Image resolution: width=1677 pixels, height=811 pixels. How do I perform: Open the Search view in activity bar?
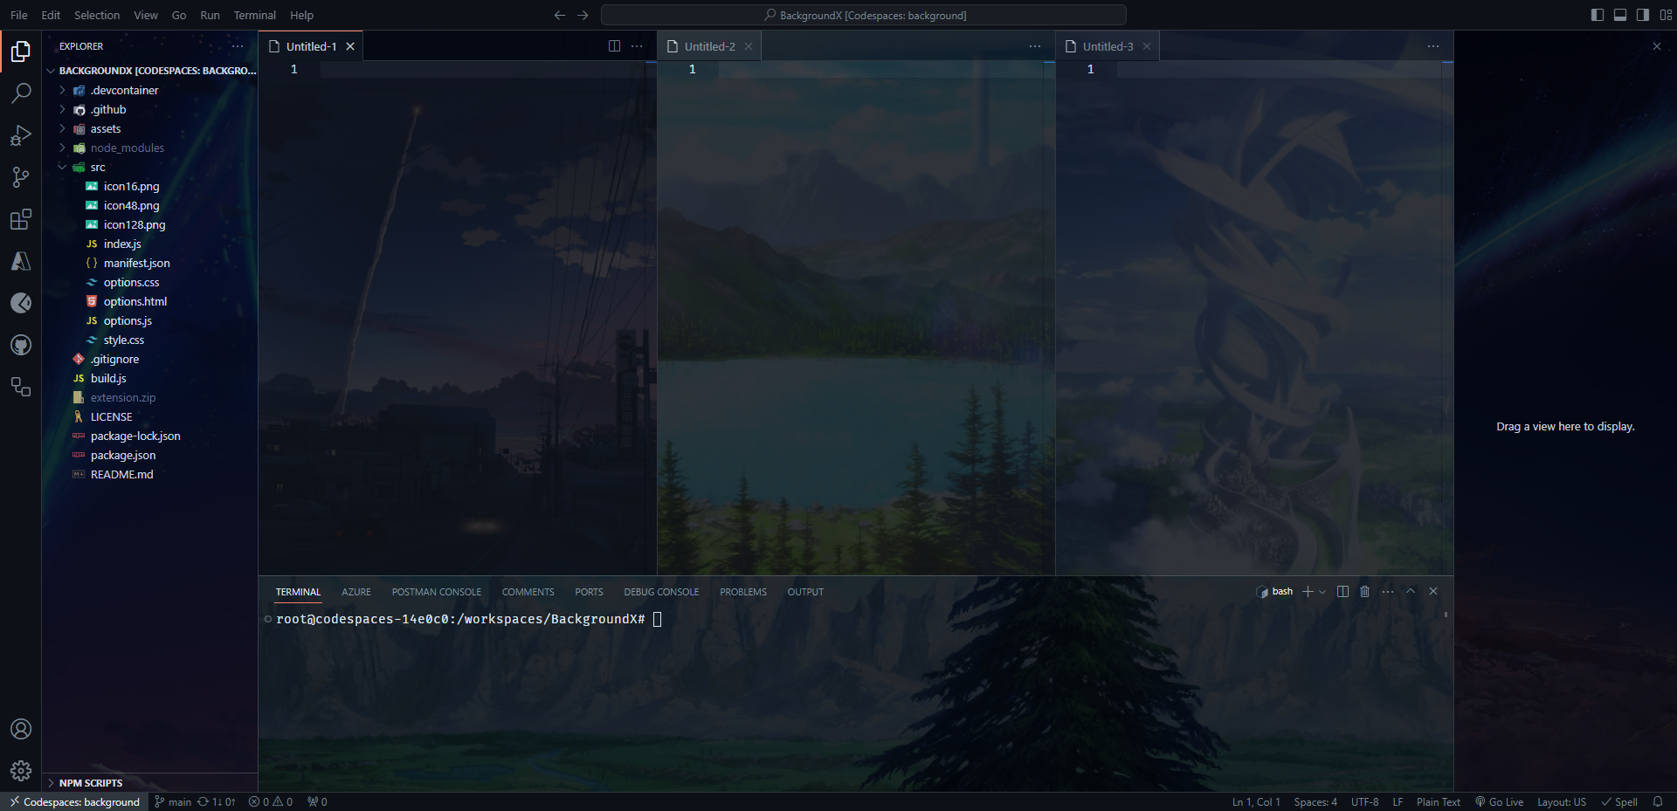[x=21, y=93]
